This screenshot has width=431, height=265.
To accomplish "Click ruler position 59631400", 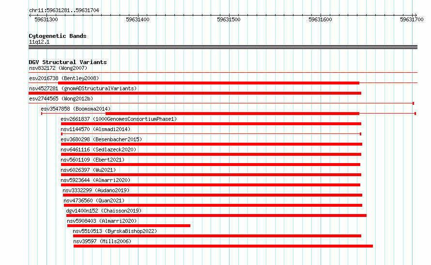I will pos(138,19).
